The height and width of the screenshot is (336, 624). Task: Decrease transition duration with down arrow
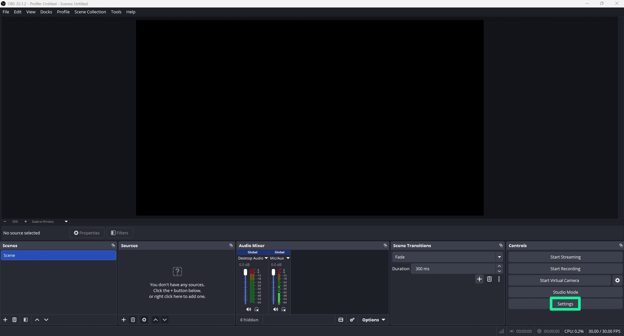pyautogui.click(x=499, y=271)
